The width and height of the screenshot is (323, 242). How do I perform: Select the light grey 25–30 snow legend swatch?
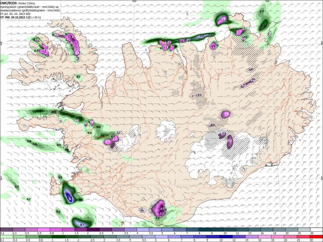click(x=304, y=229)
